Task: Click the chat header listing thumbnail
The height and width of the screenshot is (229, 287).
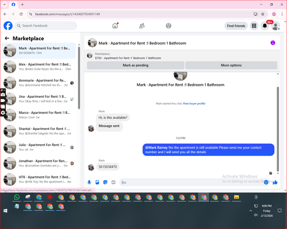Action: coord(92,43)
